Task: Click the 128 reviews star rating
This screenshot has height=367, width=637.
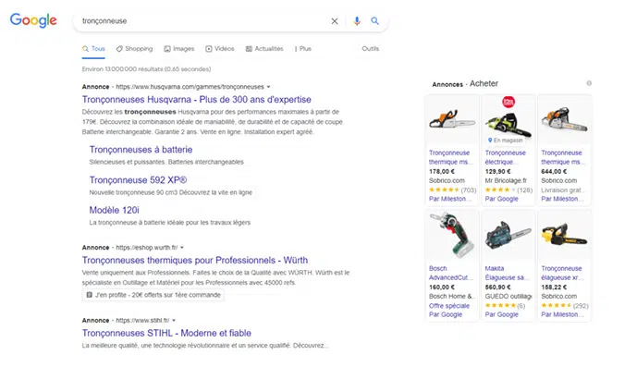Action: [x=508, y=190]
